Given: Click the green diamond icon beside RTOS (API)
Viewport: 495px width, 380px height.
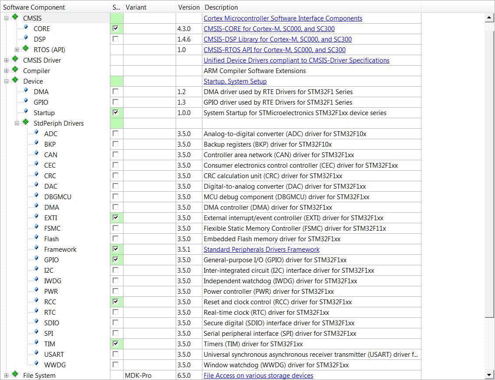Looking at the screenshot, I should tap(26, 48).
